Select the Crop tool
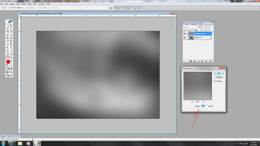 [8, 31]
